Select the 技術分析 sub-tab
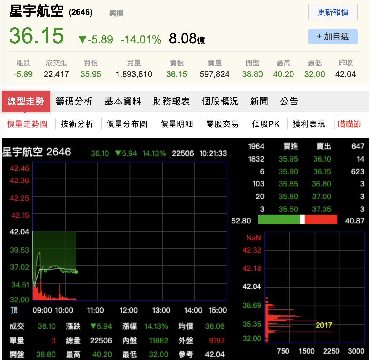The height and width of the screenshot is (360, 371). point(77,124)
